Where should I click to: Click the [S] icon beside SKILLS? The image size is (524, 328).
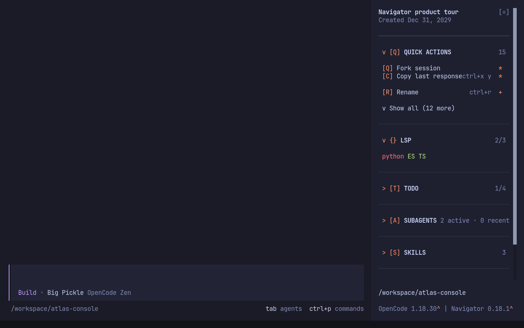coord(395,253)
